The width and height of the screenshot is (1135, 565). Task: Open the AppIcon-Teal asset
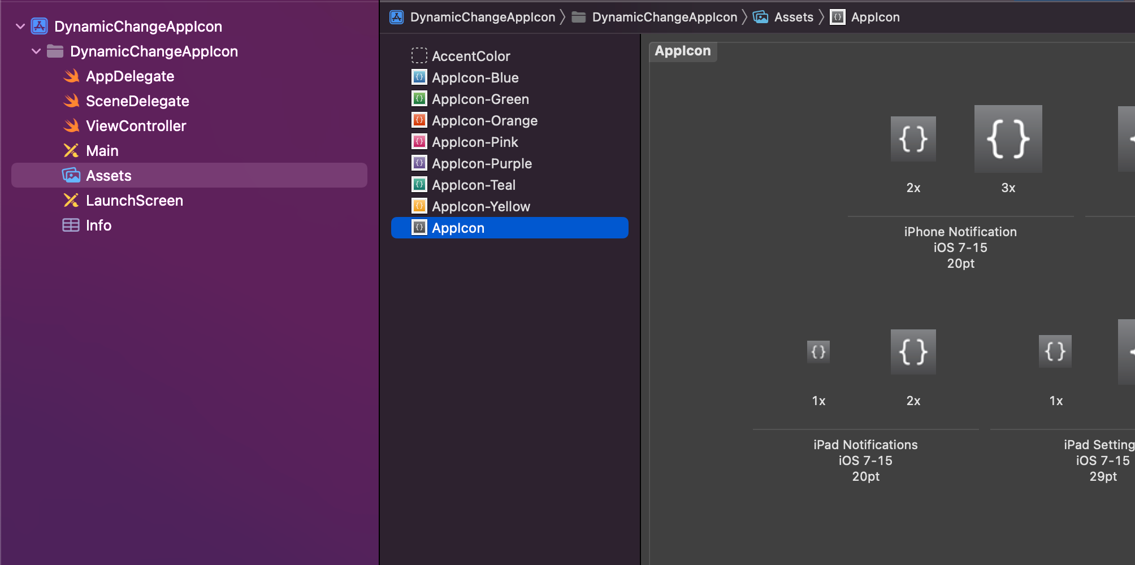point(474,185)
